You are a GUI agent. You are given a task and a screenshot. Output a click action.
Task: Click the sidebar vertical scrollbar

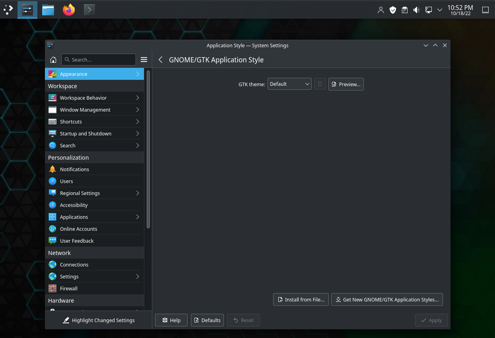click(148, 149)
